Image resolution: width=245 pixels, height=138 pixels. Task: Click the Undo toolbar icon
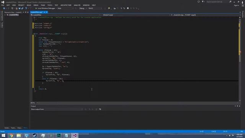click(x=26, y=8)
